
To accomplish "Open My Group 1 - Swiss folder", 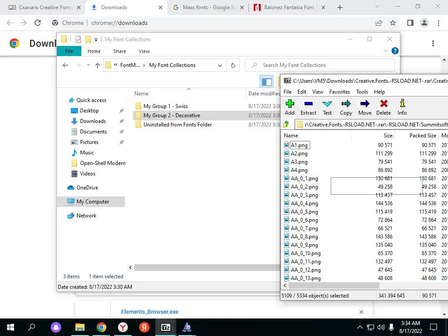I will tap(165, 106).
